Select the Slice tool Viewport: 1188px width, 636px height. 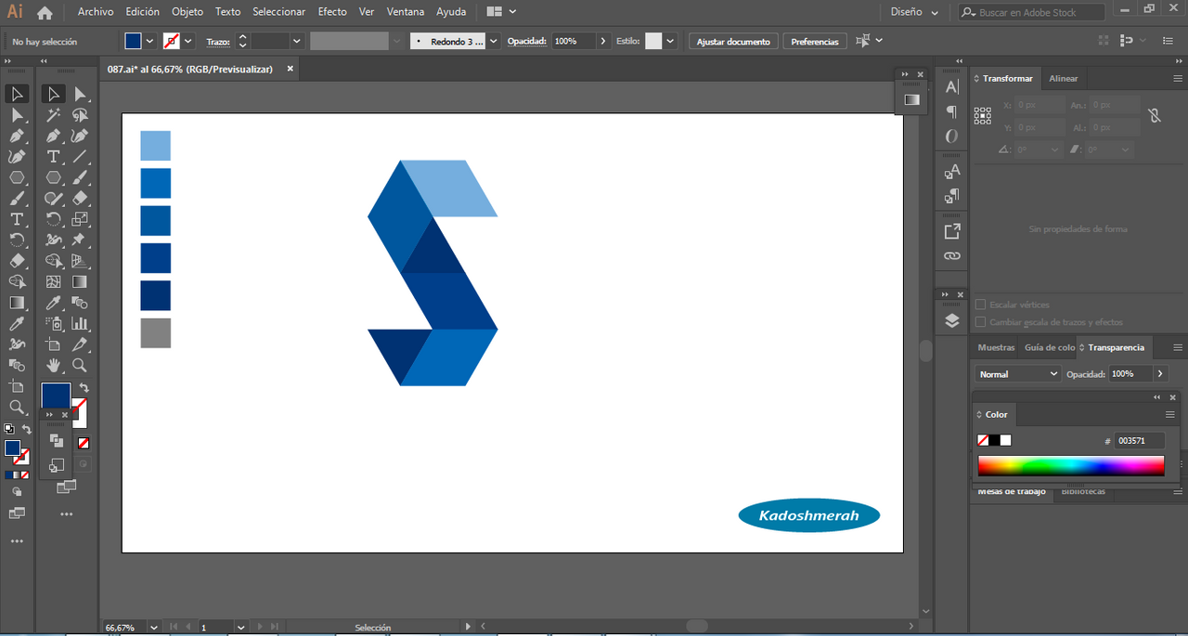click(x=80, y=344)
